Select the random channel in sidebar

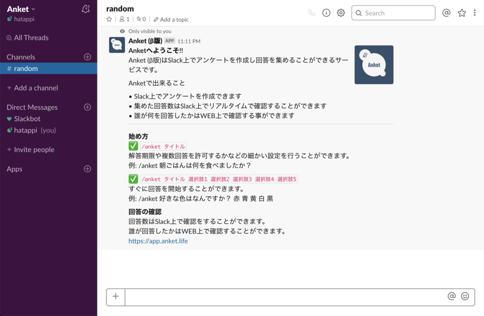(x=49, y=68)
